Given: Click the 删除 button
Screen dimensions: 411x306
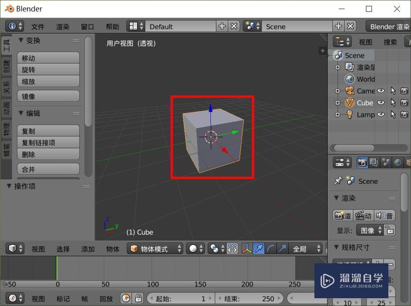Looking at the screenshot, I should [x=48, y=154].
